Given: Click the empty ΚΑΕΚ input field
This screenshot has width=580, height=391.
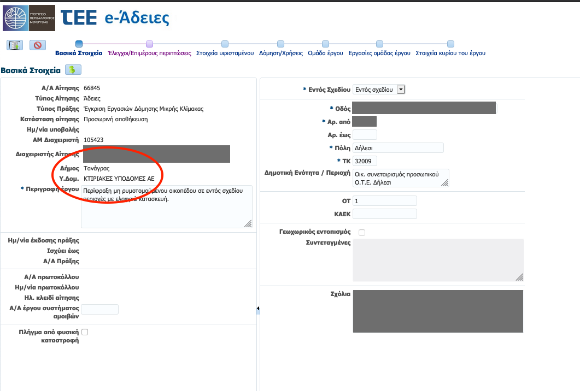Looking at the screenshot, I should [x=384, y=214].
